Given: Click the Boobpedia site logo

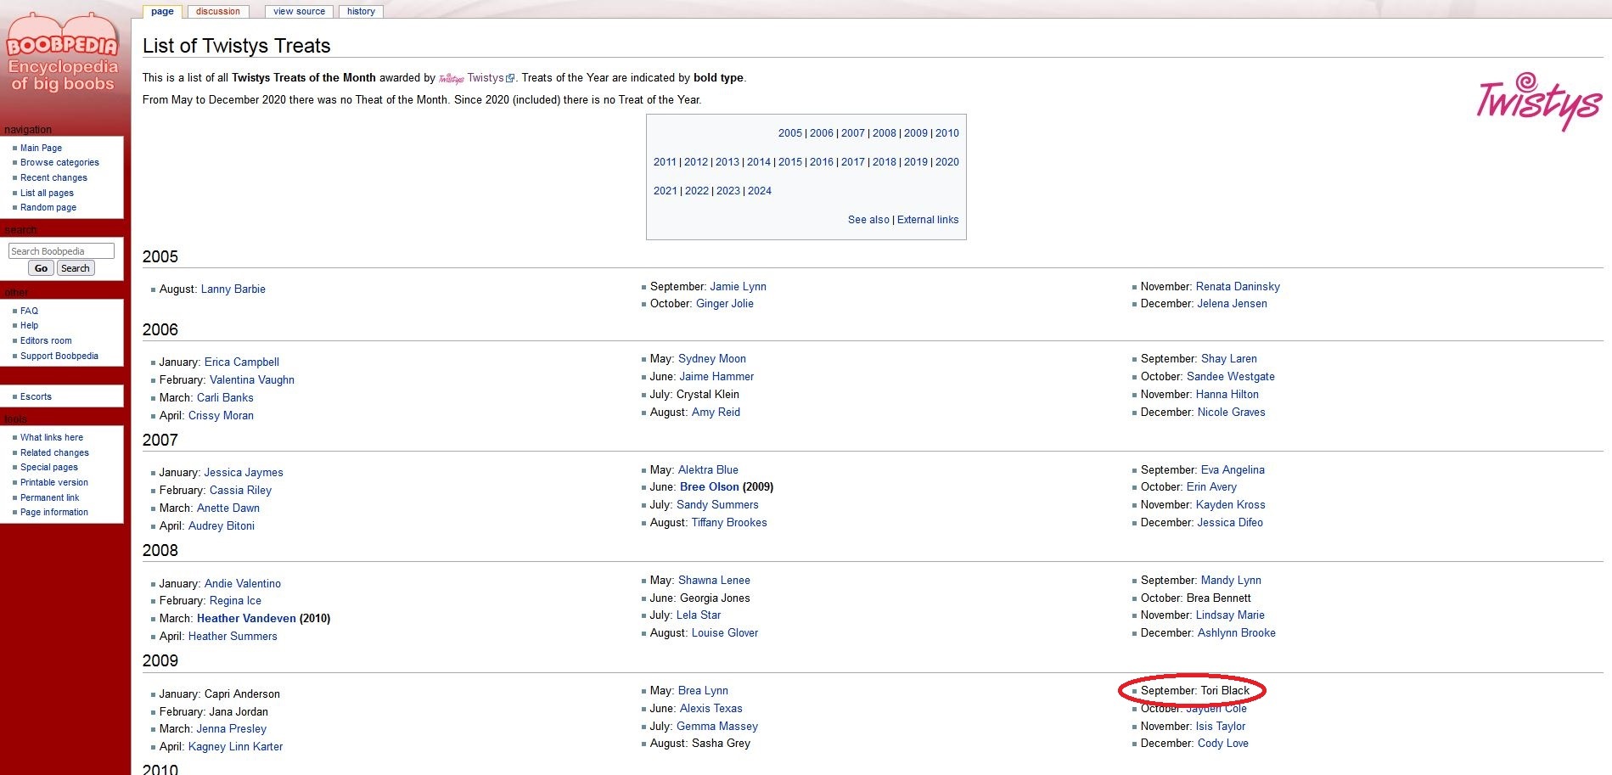Looking at the screenshot, I should click(x=62, y=53).
